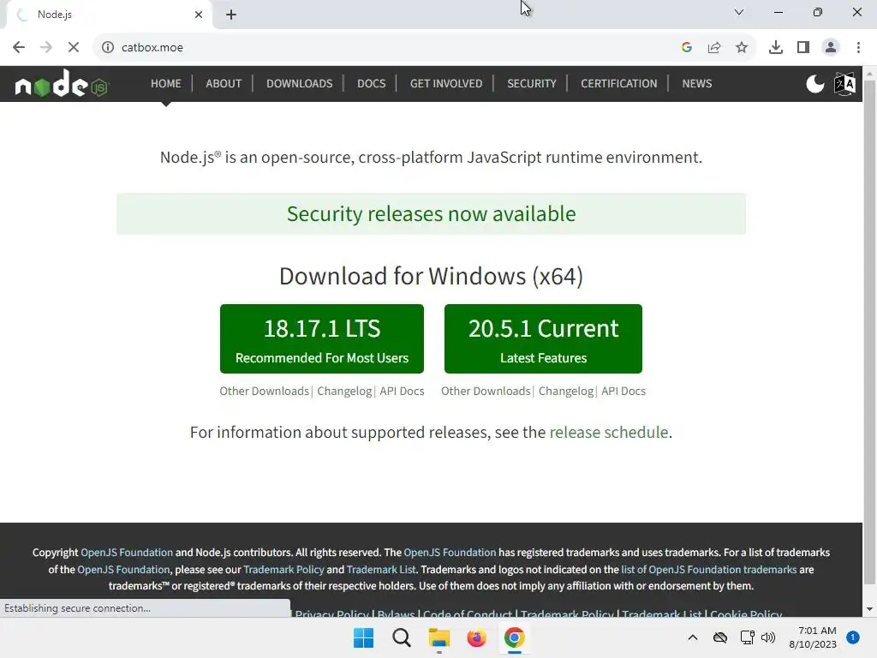877x658 pixels.
Task: Stop page loading with X button
Action: [x=74, y=47]
